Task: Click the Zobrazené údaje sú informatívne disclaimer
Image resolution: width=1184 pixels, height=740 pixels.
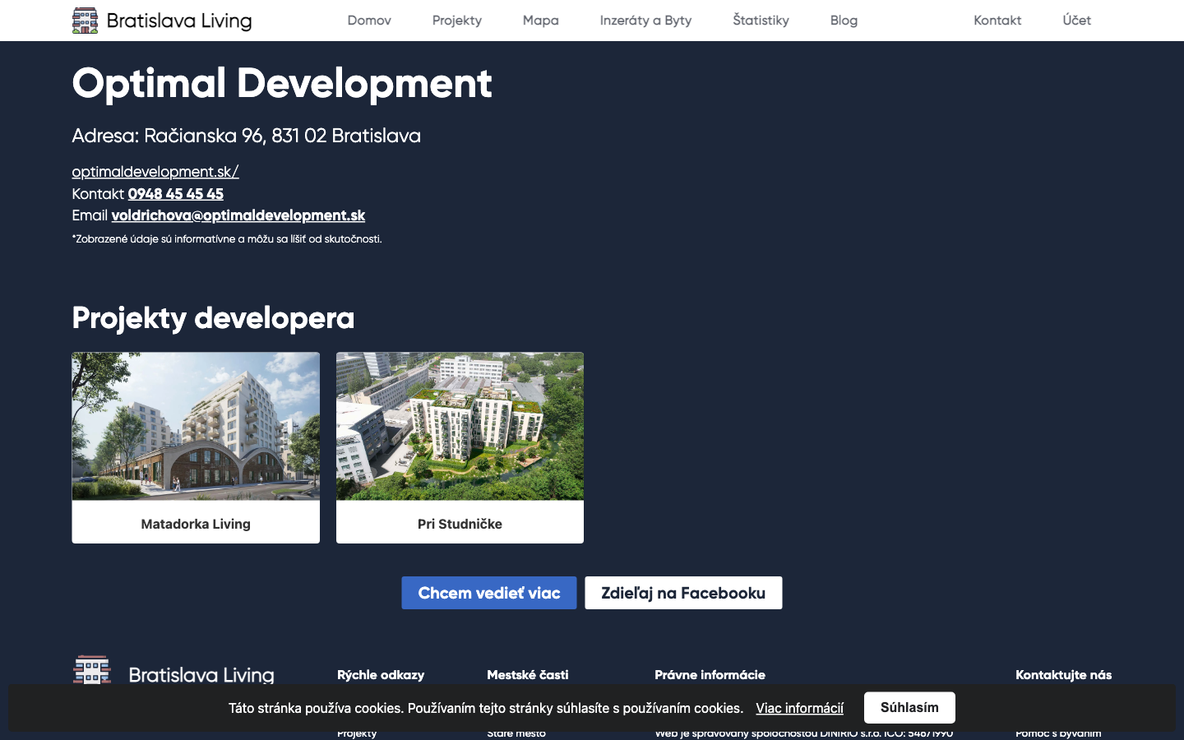Action: (227, 239)
